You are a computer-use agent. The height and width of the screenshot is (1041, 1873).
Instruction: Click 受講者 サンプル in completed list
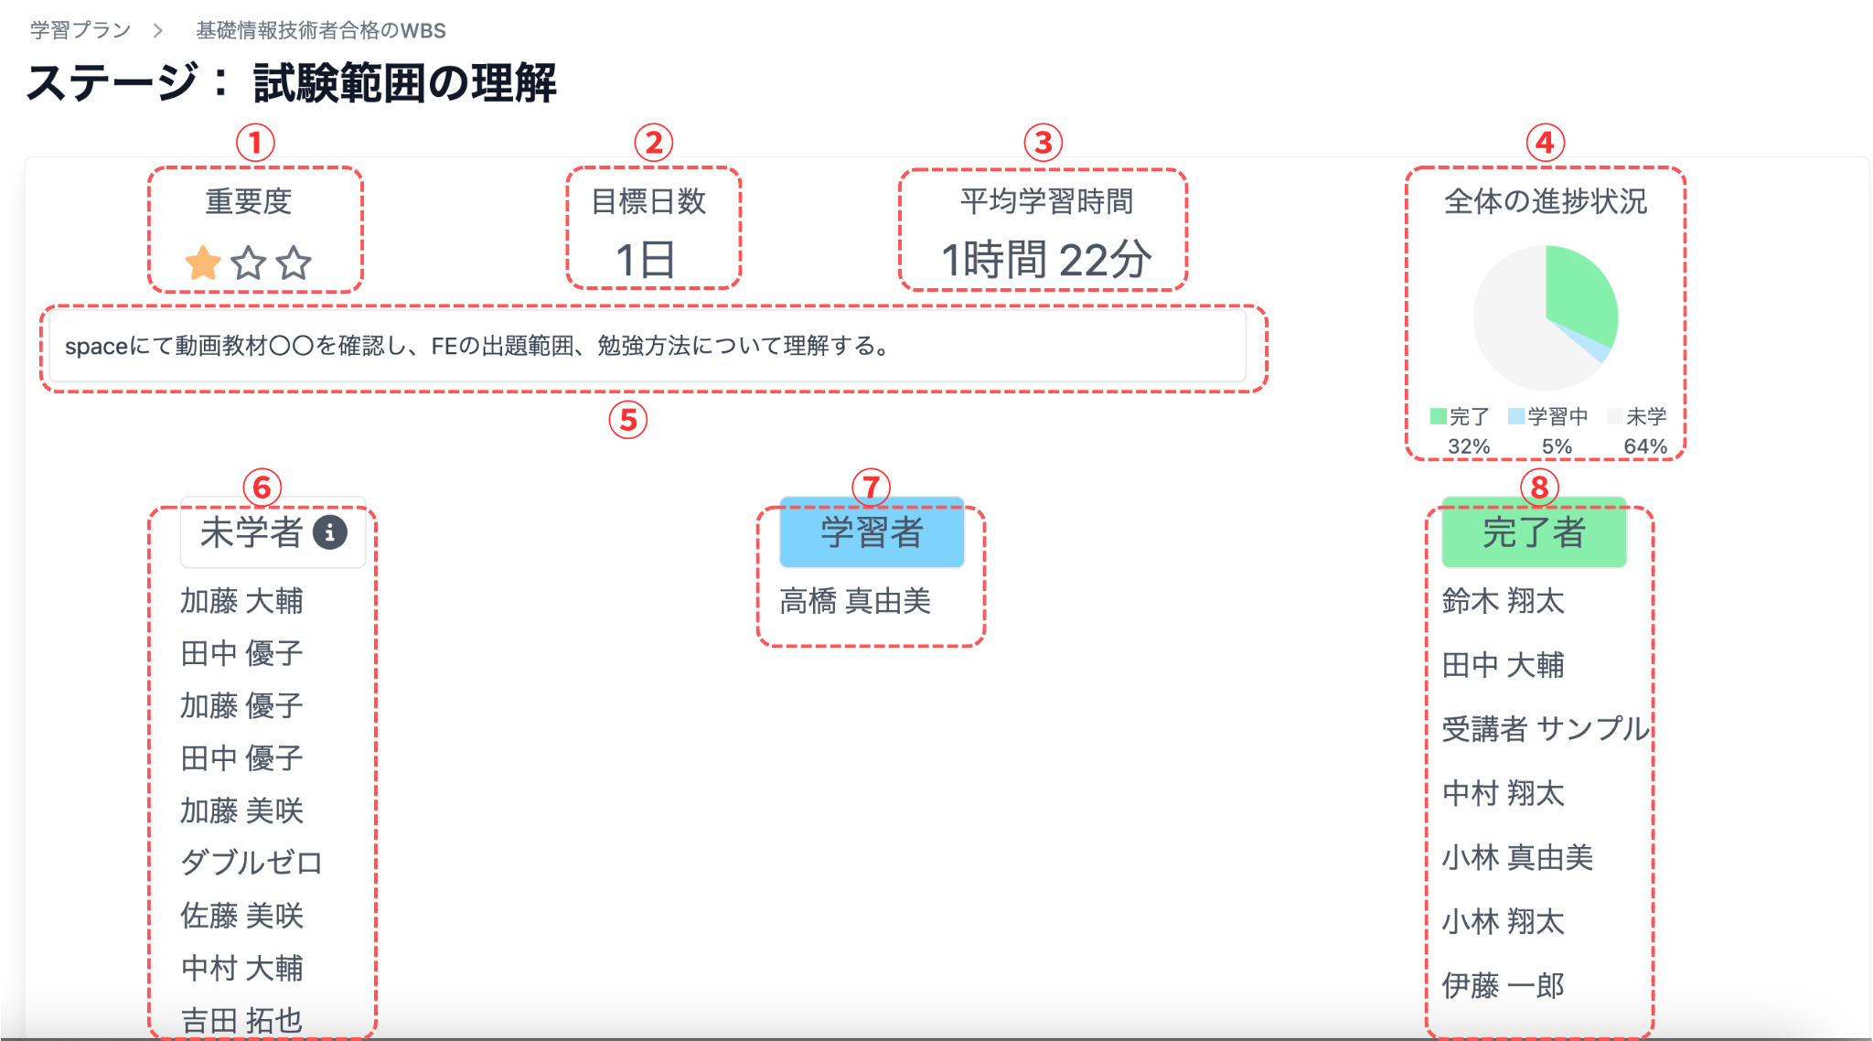coord(1546,729)
